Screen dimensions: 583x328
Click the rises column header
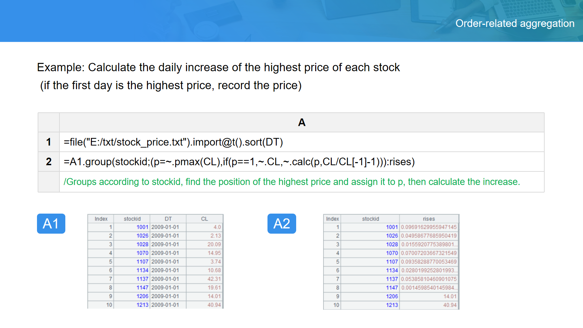point(429,219)
